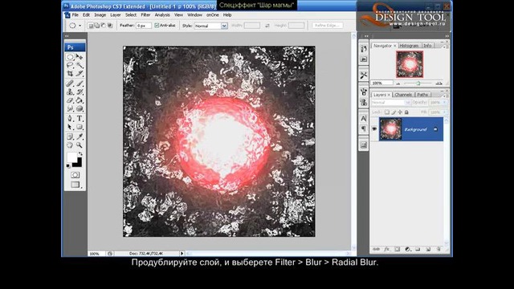The height and width of the screenshot is (289, 514).
Task: Toggle Lock all
Action: (x=406, y=112)
